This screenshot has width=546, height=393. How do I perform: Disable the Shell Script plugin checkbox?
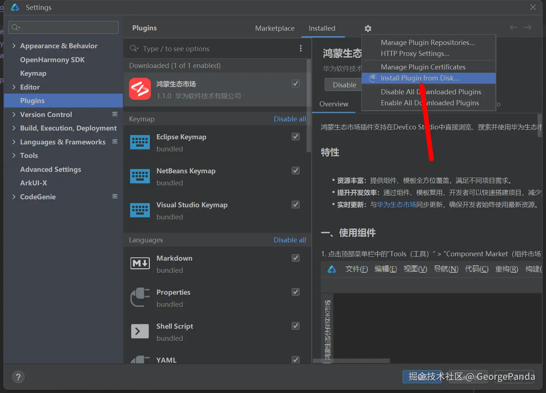click(x=296, y=326)
